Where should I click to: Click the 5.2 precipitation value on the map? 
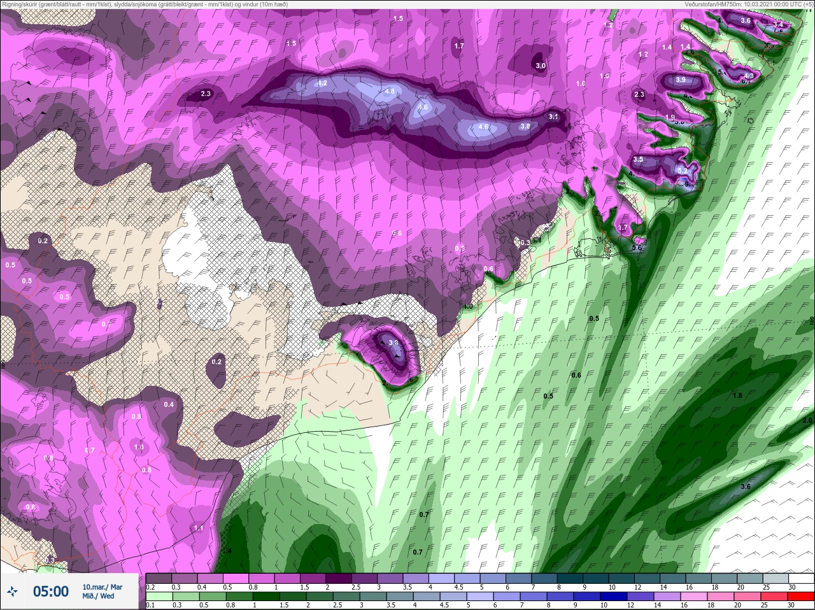[x=683, y=171]
